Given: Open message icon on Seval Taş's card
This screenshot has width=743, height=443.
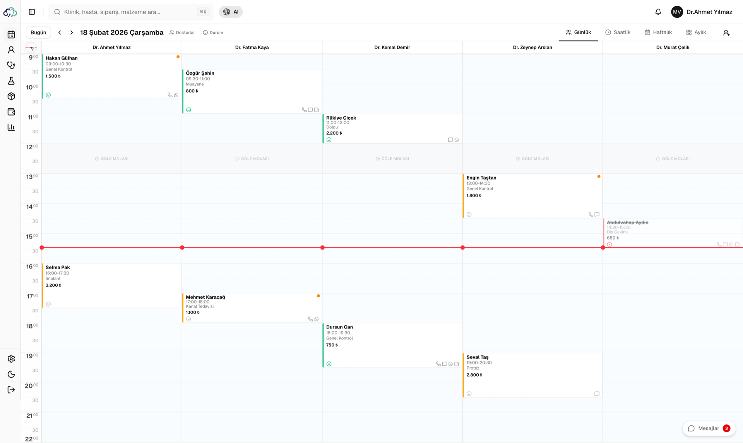Looking at the screenshot, I should coord(597,394).
